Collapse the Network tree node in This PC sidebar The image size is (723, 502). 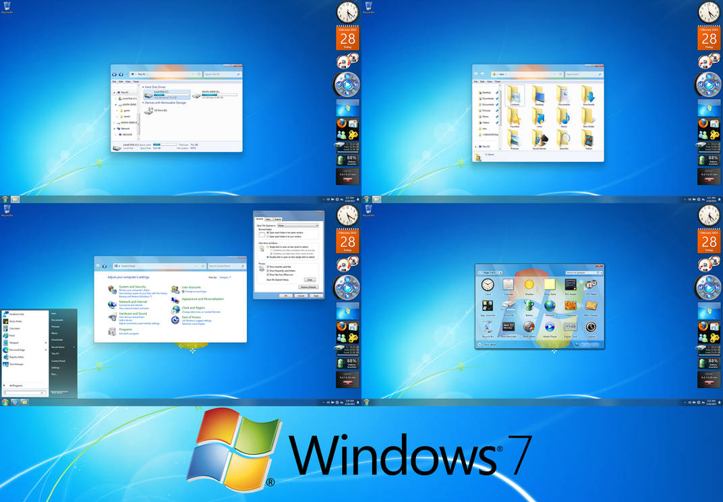[x=114, y=129]
